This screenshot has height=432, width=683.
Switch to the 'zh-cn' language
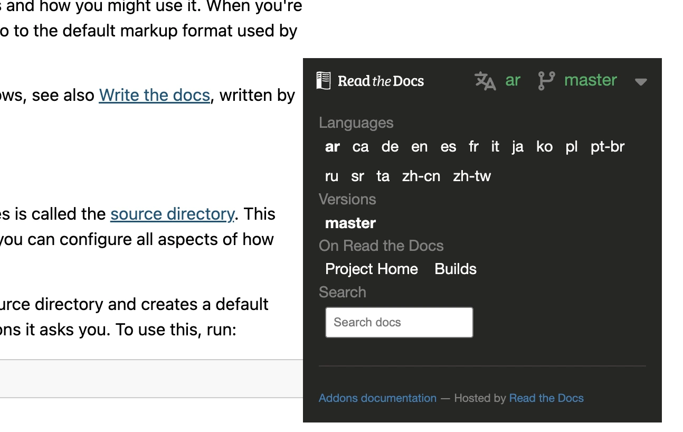pyautogui.click(x=421, y=176)
